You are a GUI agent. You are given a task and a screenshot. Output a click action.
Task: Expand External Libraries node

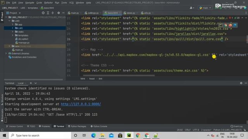click(x=6, y=53)
